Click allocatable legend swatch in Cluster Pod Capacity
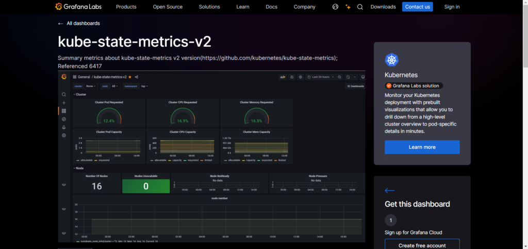Image resolution: width=528 pixels, height=249 pixels. (78, 161)
